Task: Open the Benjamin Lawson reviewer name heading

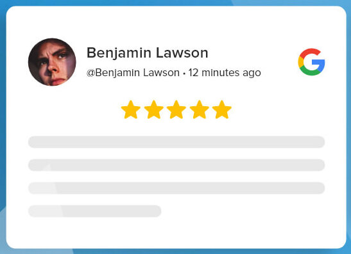Action: tap(148, 53)
